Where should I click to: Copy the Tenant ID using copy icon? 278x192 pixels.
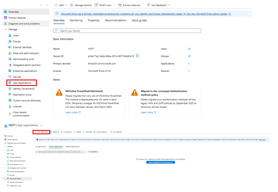coord(138,56)
